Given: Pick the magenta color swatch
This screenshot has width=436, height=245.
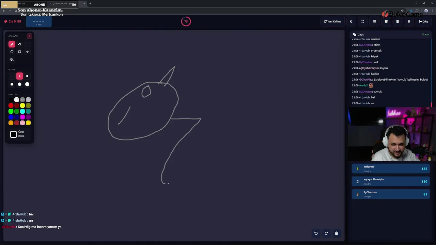Looking at the screenshot, I should pyautogui.click(x=22, y=117).
